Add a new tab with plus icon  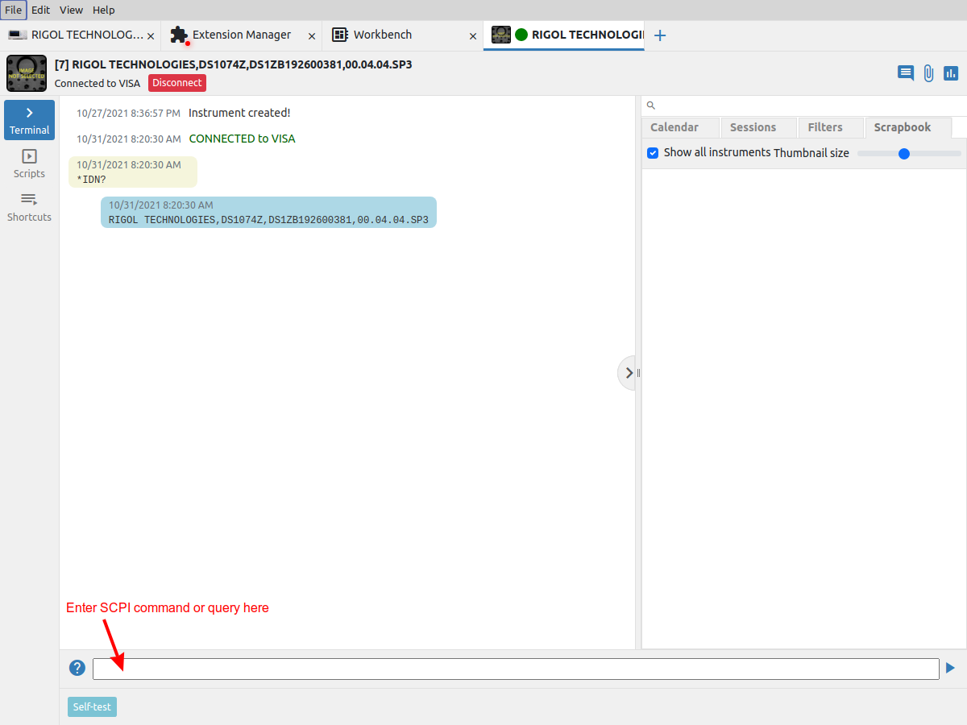(660, 35)
